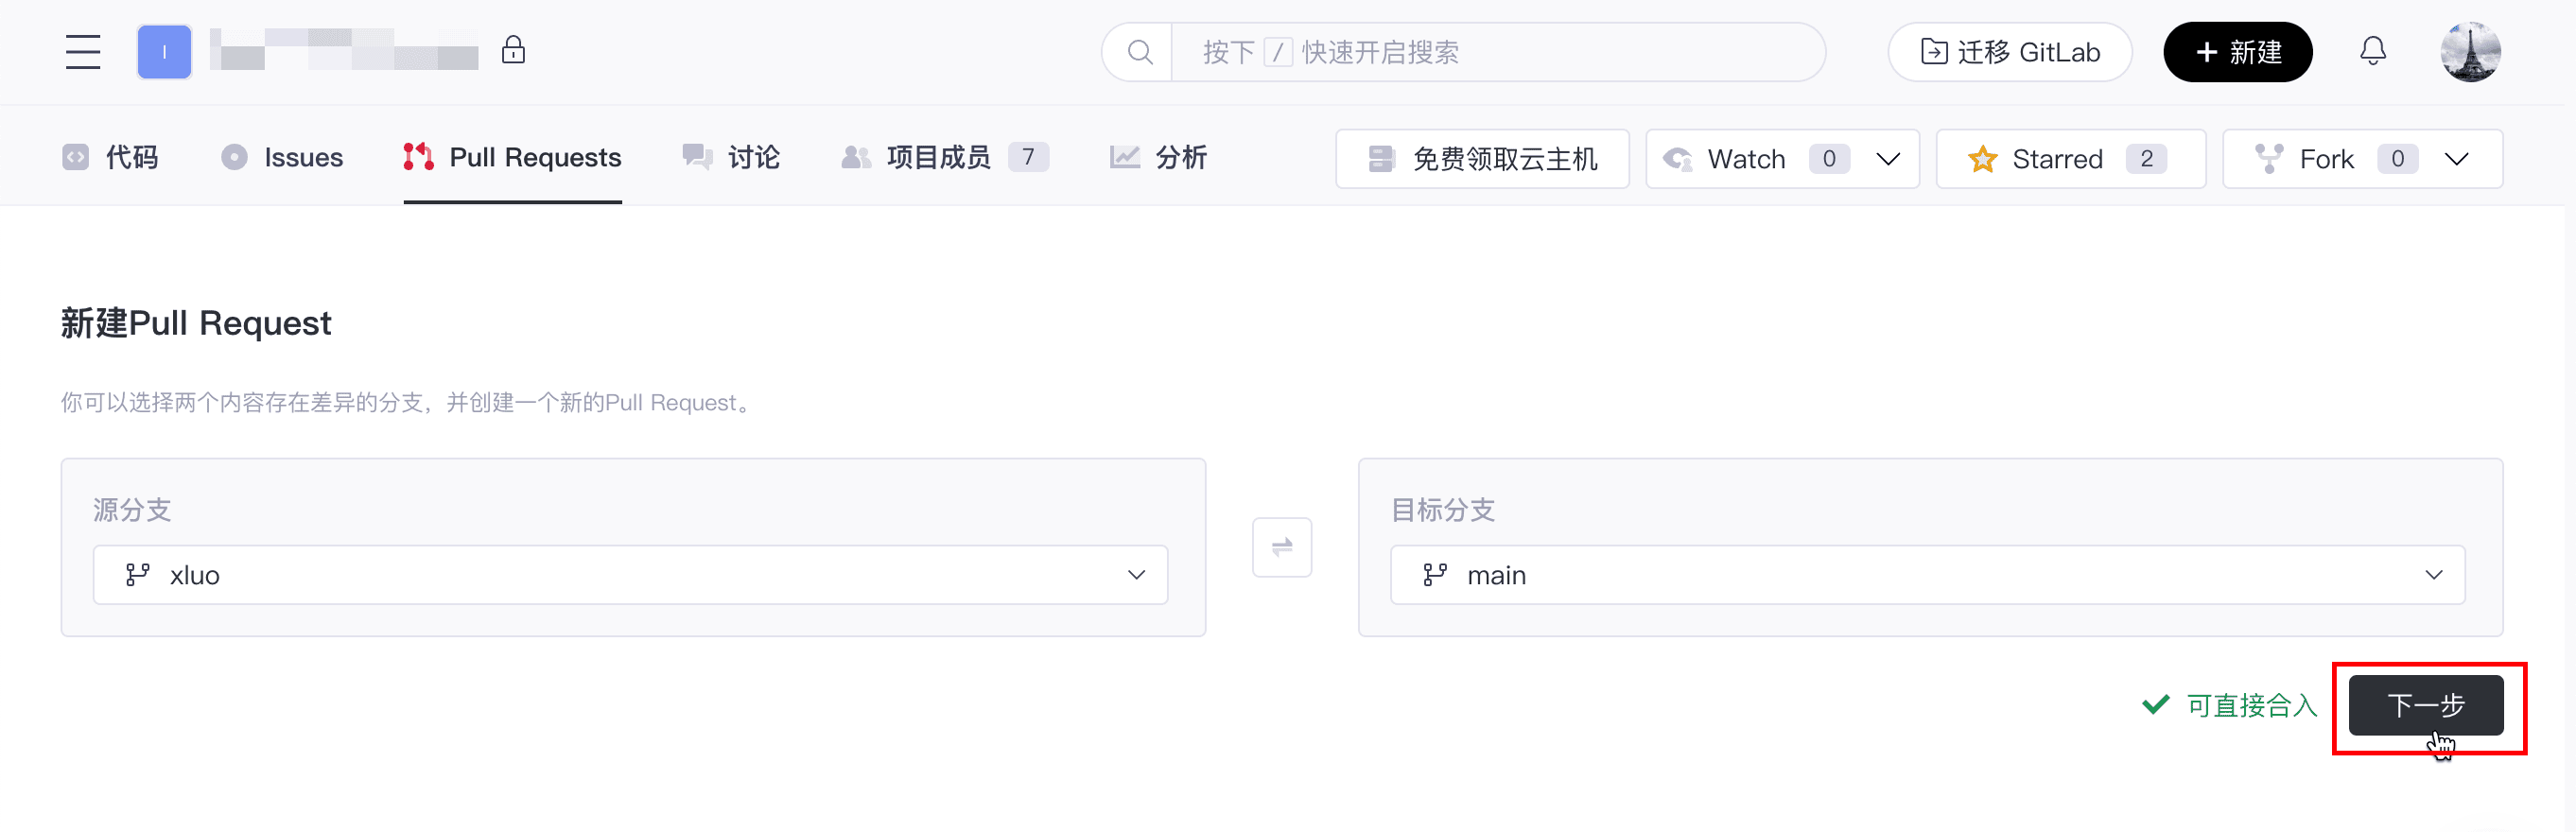The image size is (2576, 832).
Task: Click the 下一步 button
Action: [2424, 705]
